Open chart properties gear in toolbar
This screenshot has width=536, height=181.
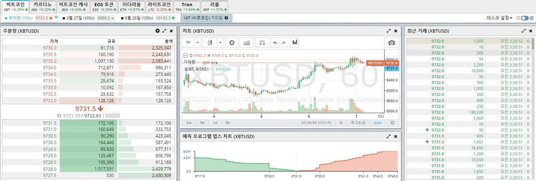coord(231,42)
